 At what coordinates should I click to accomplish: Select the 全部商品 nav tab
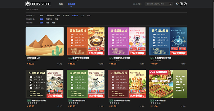click(x=71, y=4)
